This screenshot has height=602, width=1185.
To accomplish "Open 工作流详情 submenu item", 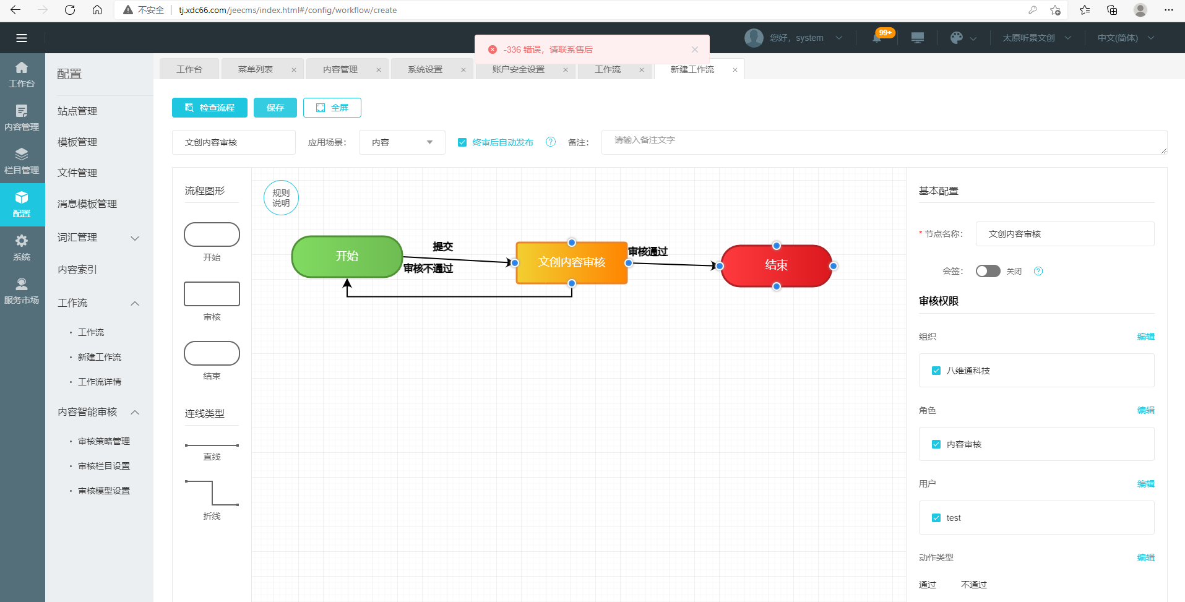I will click(100, 382).
